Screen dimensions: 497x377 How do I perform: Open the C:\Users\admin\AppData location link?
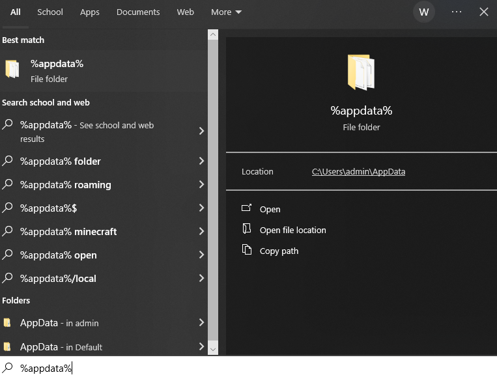[x=358, y=171]
